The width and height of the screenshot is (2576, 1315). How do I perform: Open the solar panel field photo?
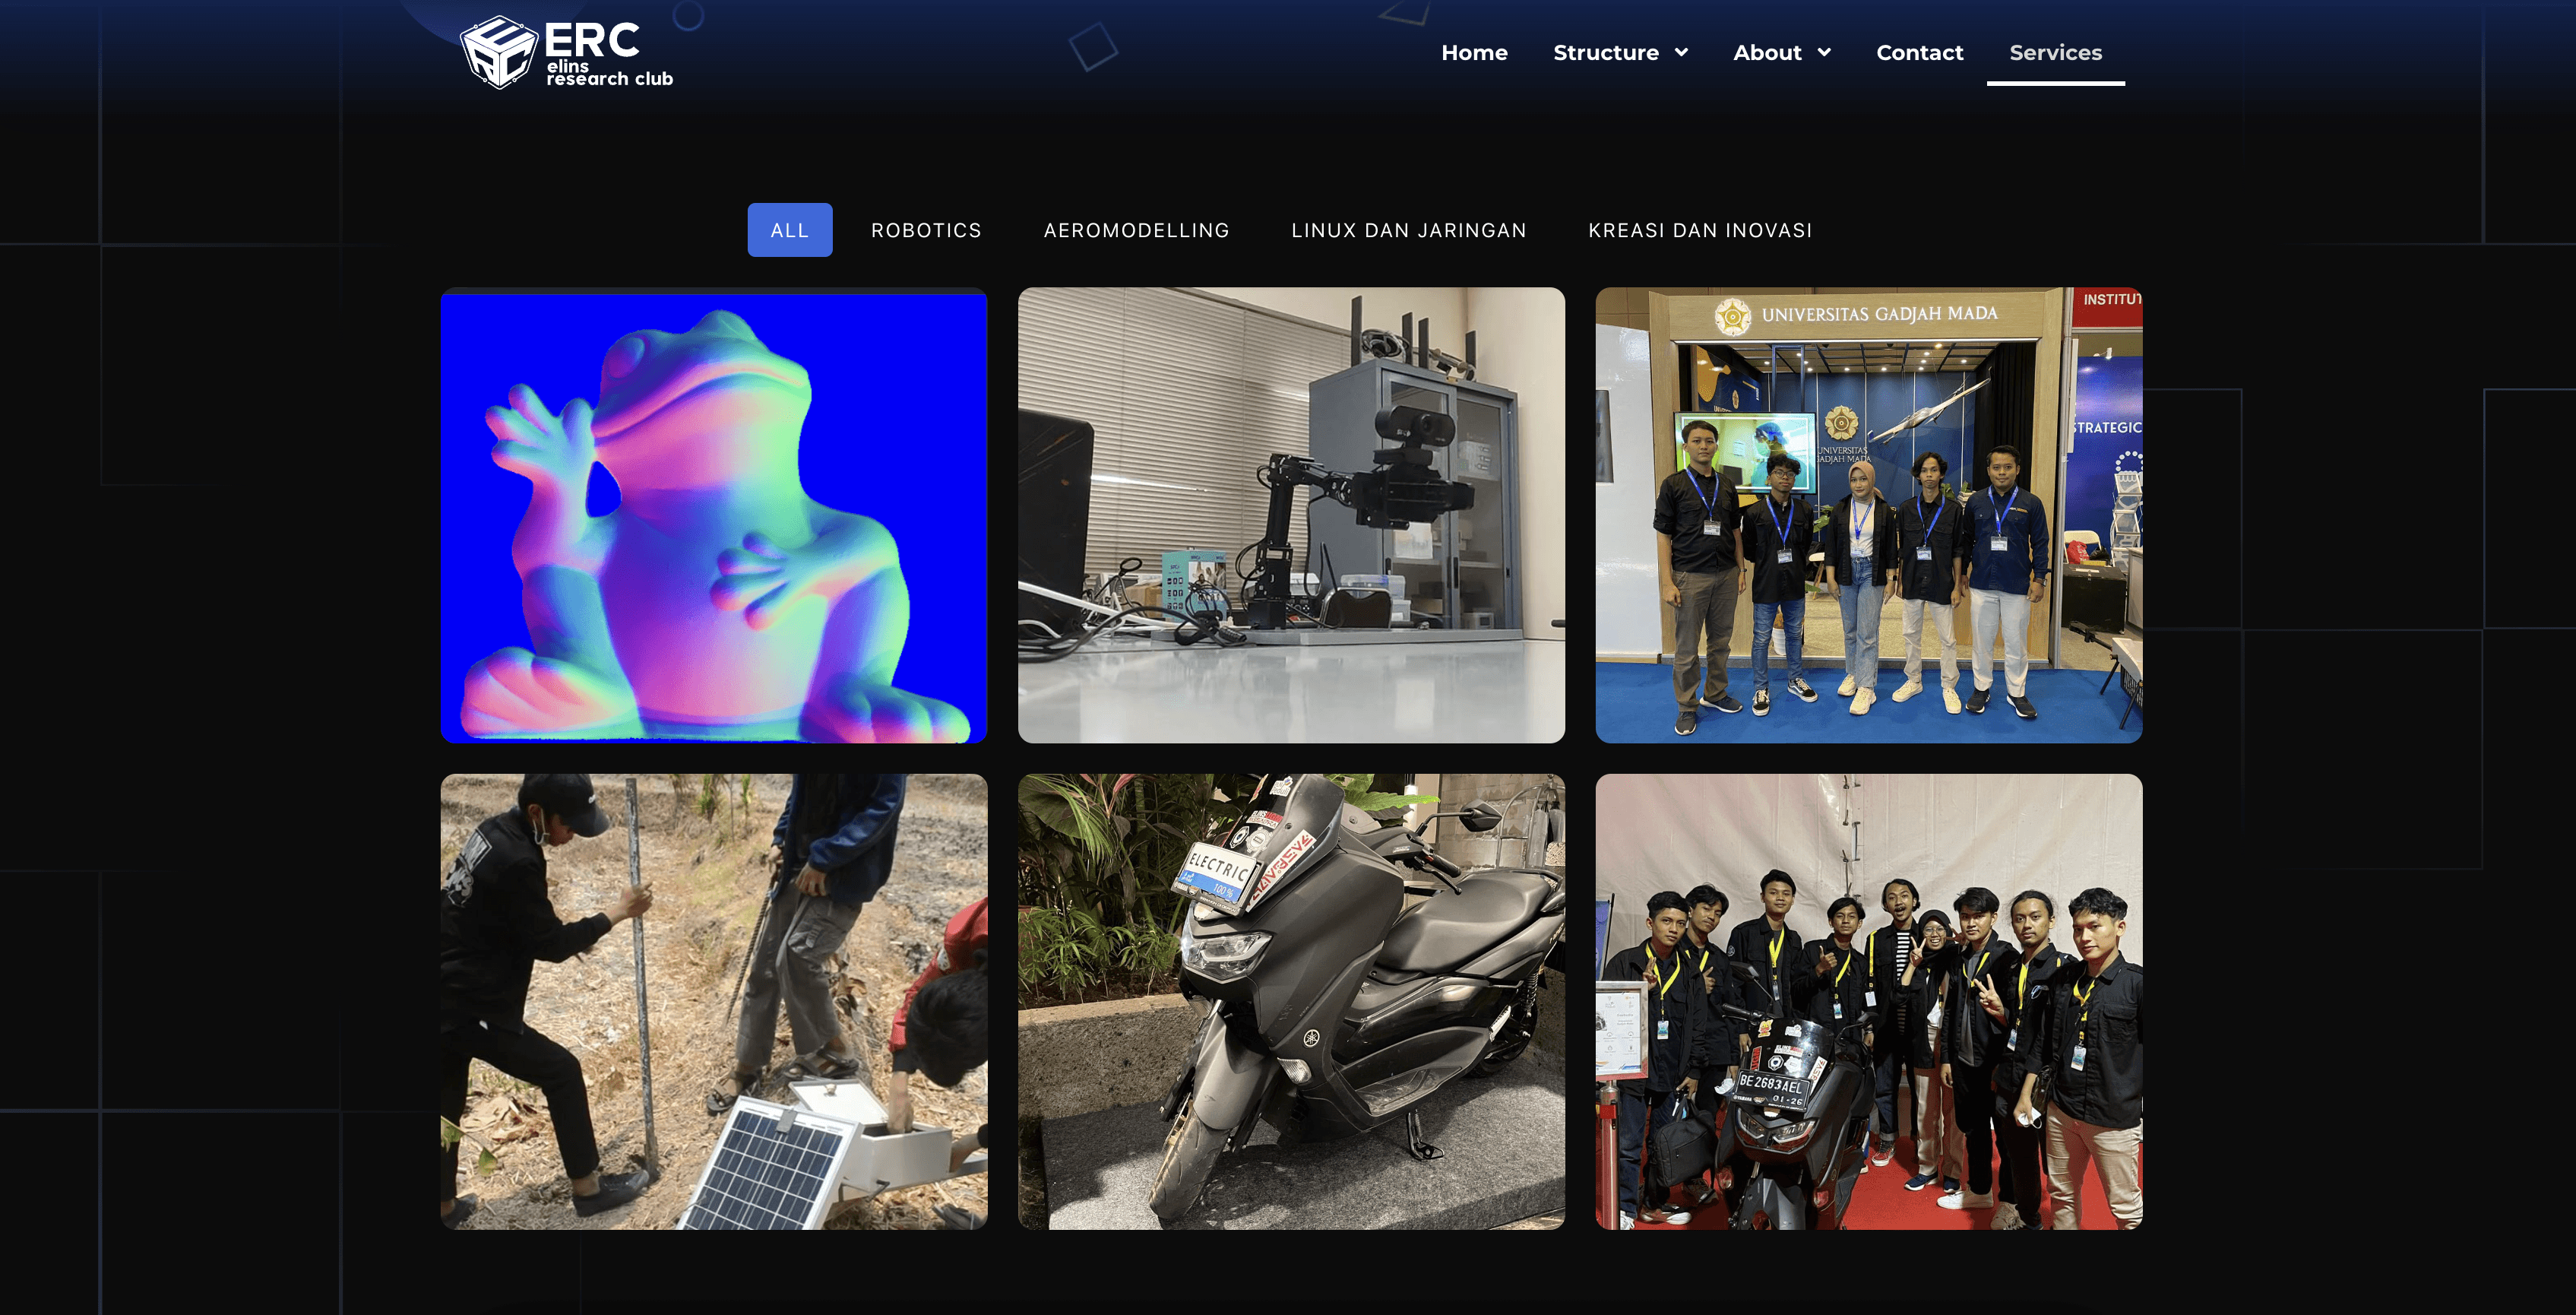click(714, 1001)
